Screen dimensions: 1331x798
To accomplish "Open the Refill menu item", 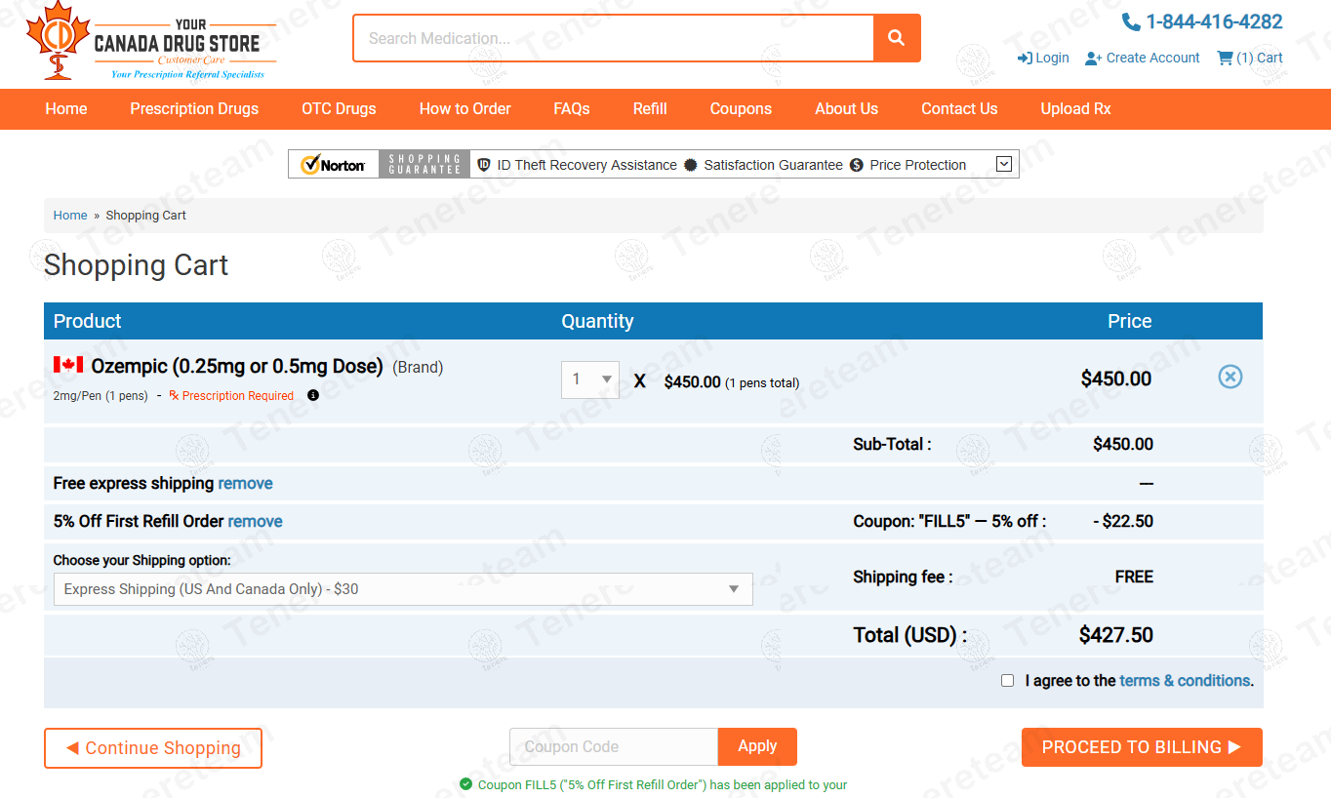I will pyautogui.click(x=650, y=109).
